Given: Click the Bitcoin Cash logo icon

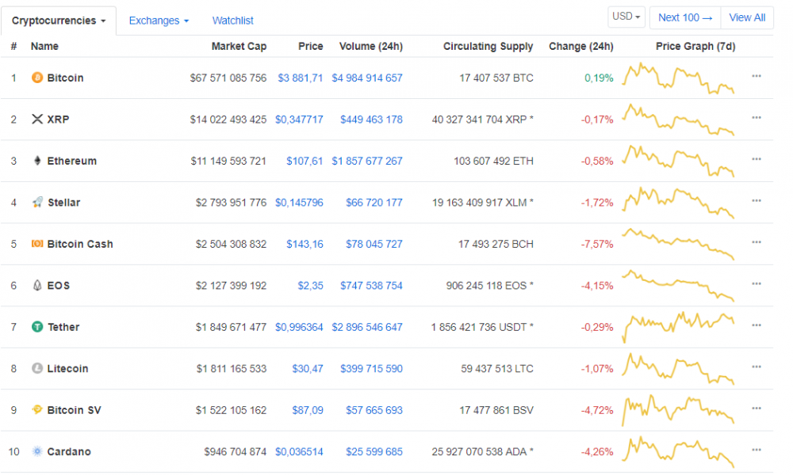Looking at the screenshot, I should coord(37,244).
